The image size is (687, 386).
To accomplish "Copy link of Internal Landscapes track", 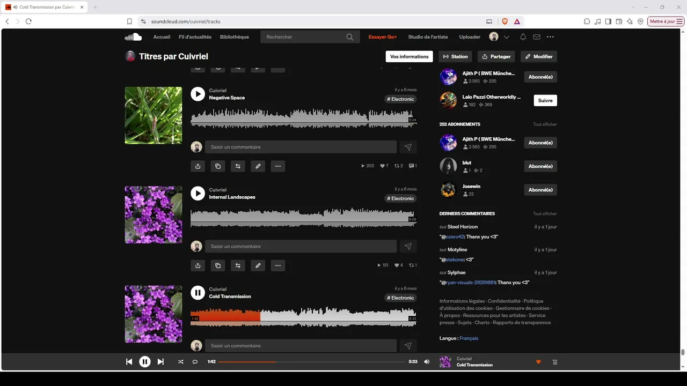I will pos(217,265).
